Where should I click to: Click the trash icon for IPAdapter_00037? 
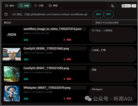click(64, 99)
